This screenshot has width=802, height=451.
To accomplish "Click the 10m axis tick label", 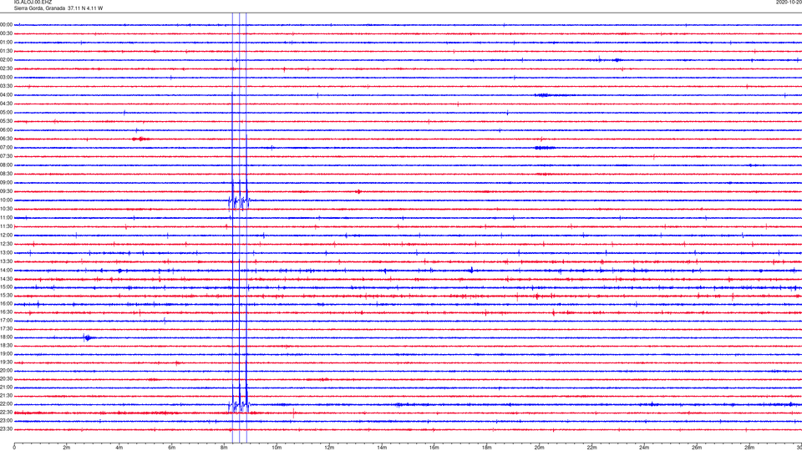I will click(277, 448).
